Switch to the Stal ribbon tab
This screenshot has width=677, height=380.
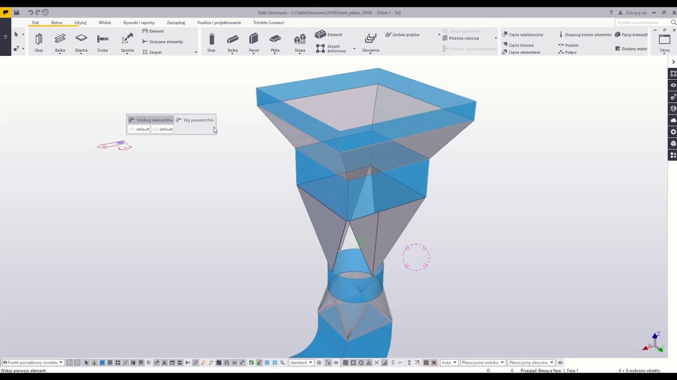(x=35, y=23)
